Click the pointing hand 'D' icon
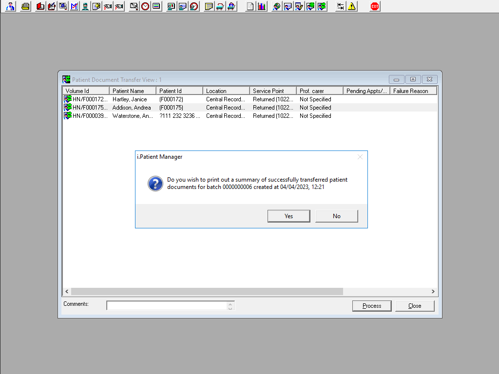 point(108,6)
